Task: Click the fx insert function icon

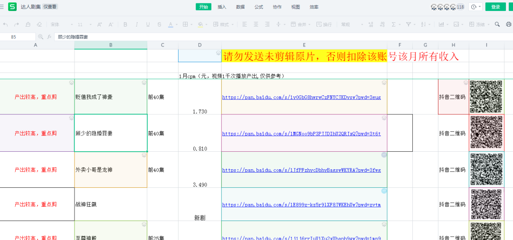Action: pos(49,37)
